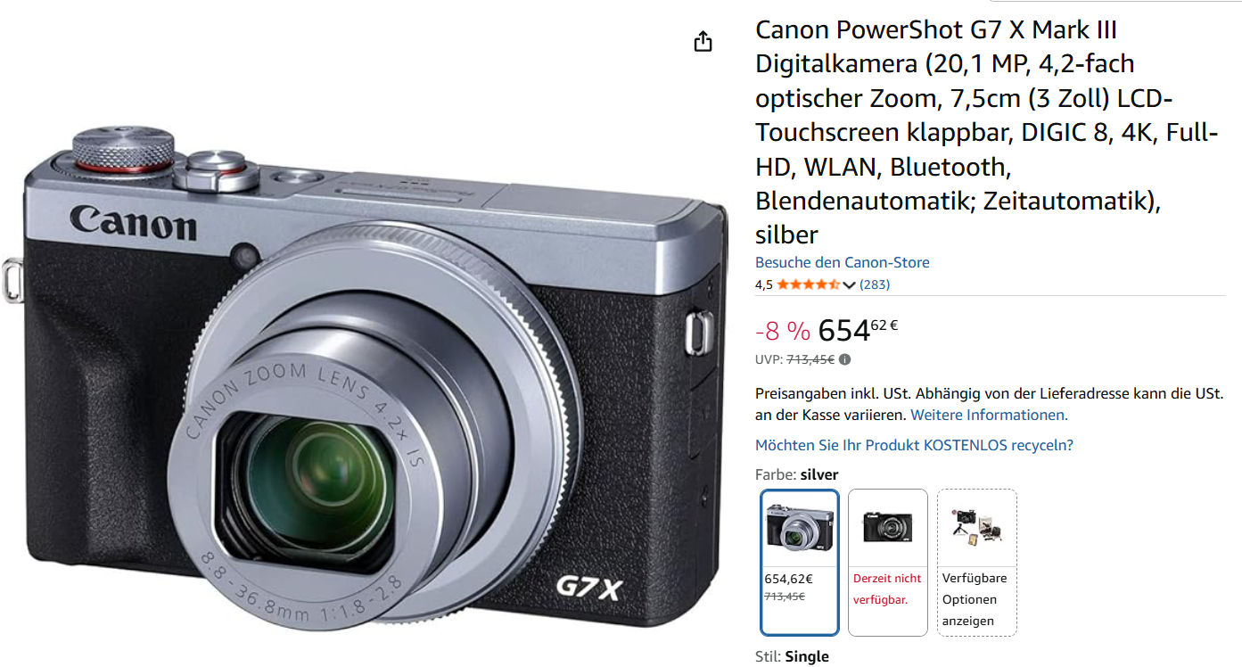The image size is (1242, 667).
Task: Click the Stil: Single label
Action: coord(792,656)
